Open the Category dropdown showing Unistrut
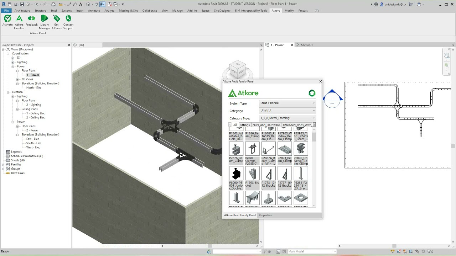This screenshot has height=256, width=456. coord(287,111)
